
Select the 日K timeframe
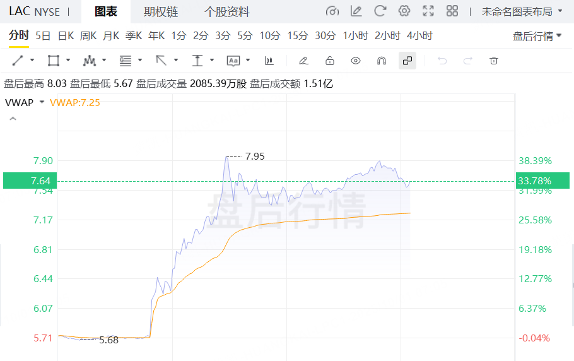66,36
